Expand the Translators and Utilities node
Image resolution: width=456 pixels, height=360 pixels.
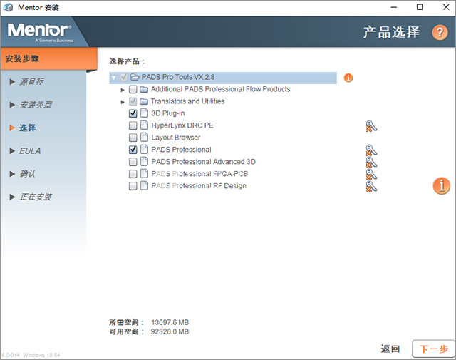[x=123, y=102]
